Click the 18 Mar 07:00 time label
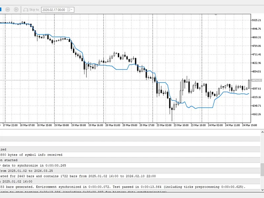 27,125
